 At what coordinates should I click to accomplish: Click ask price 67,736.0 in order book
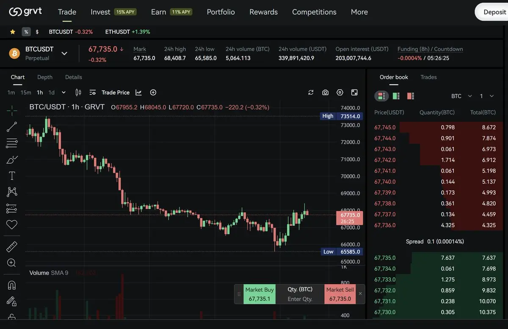coord(385,225)
